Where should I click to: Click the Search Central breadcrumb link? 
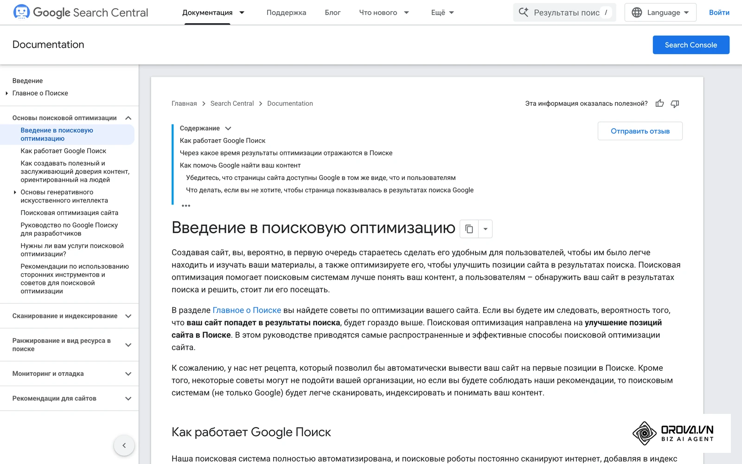tap(232, 103)
